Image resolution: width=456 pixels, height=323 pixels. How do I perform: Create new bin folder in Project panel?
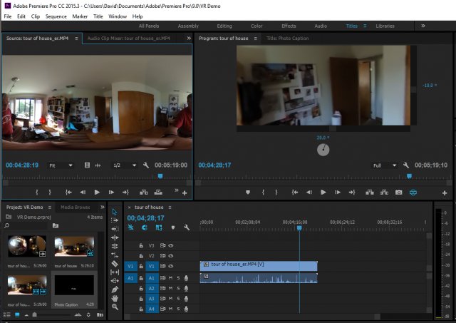56,225
